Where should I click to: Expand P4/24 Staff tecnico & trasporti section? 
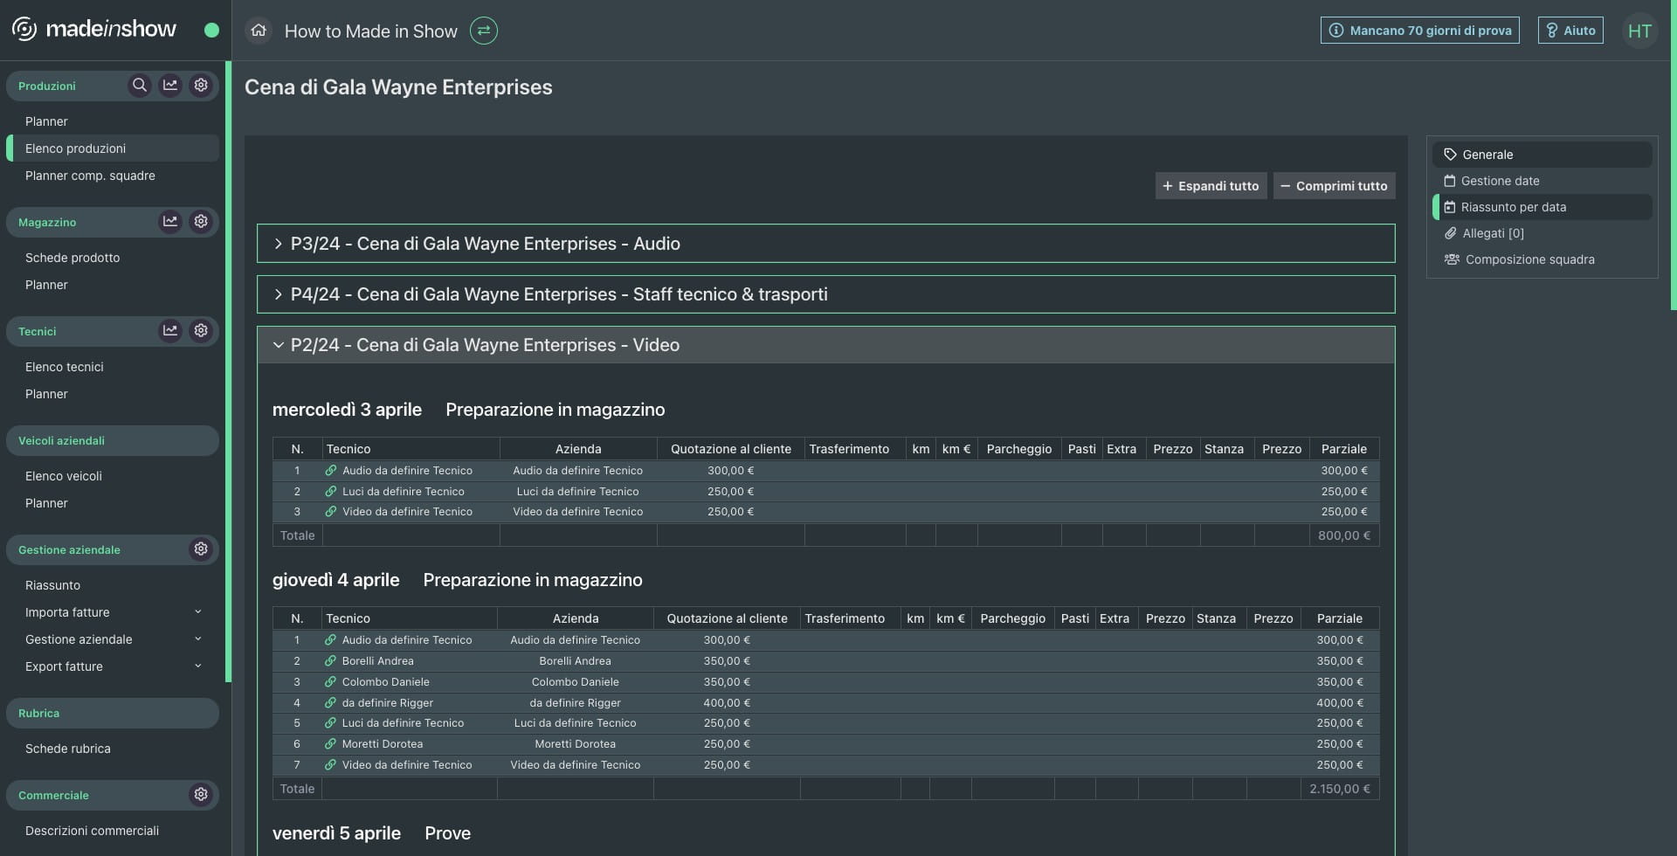825,294
